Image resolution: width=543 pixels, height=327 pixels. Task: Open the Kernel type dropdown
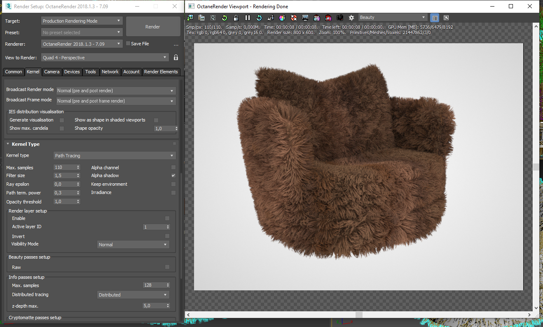(x=115, y=156)
